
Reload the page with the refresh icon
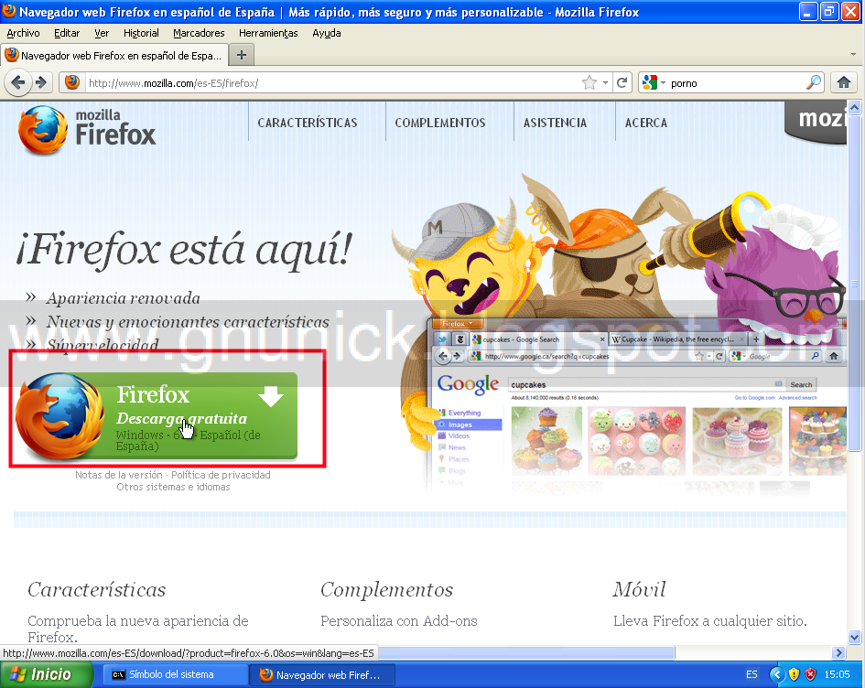pos(622,82)
